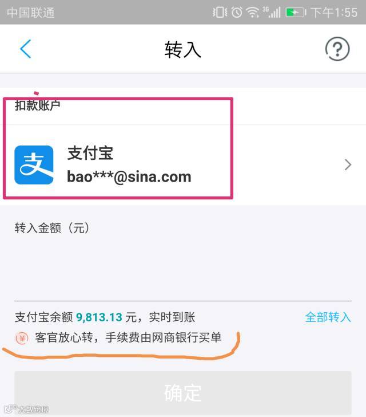Tap the 手续费由网商银行买单 fee notice
Screen dimensions: 366x417
click(164, 338)
